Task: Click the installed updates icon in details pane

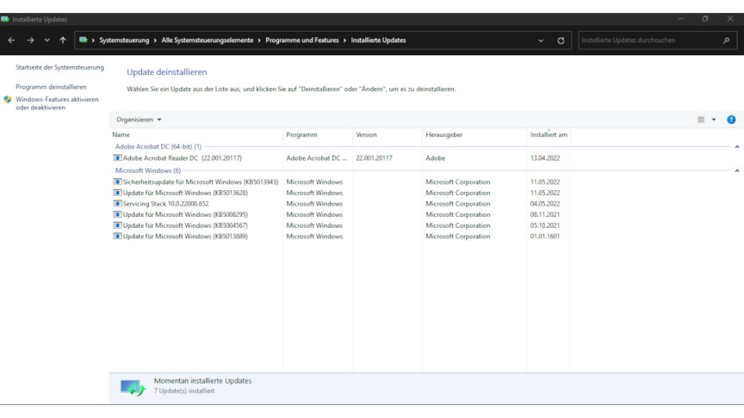Action: click(133, 388)
